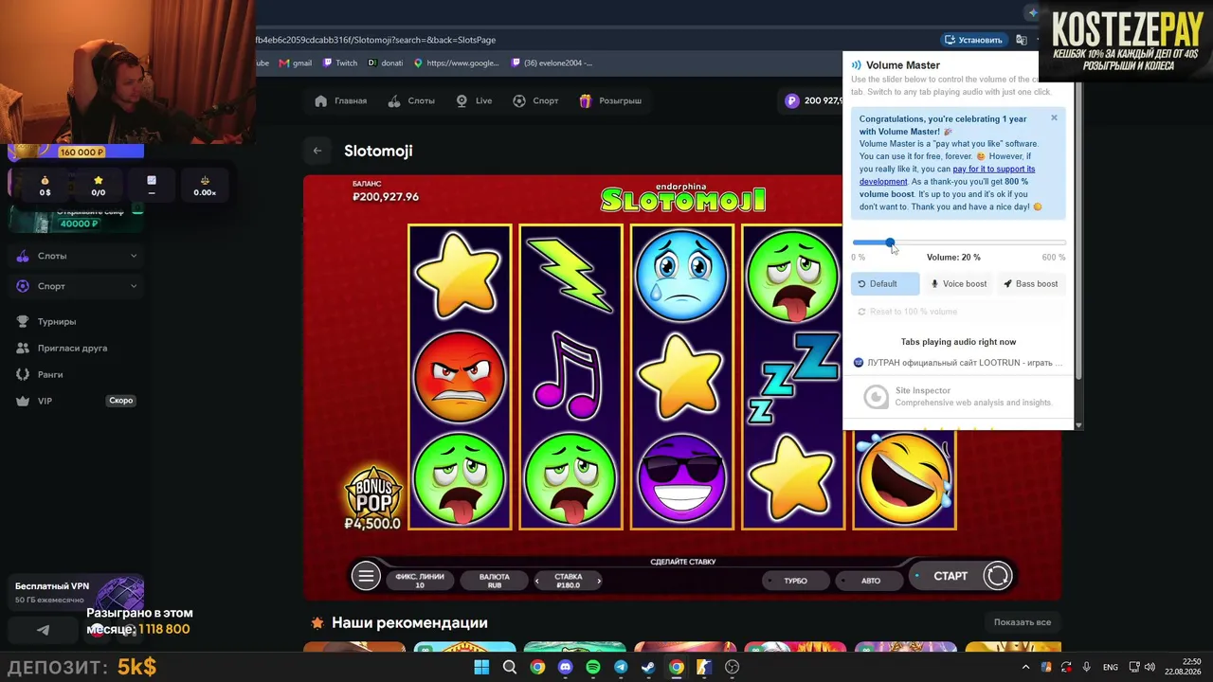This screenshot has width=1213, height=682.
Task: Open the Розыгрыш navigation tab
Action: (610, 100)
